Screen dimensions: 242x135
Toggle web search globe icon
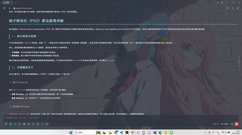tap(24, 124)
